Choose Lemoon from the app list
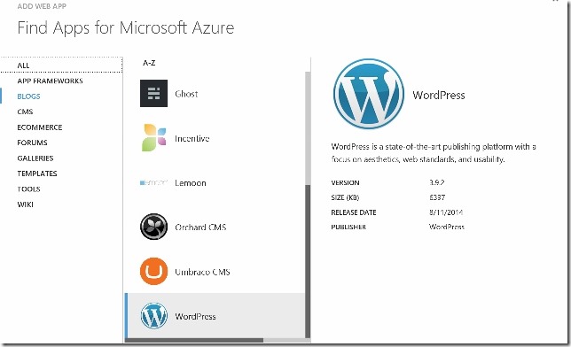The image size is (571, 347). click(190, 183)
